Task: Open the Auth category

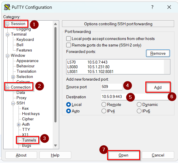Action: pyautogui.click(x=26, y=124)
